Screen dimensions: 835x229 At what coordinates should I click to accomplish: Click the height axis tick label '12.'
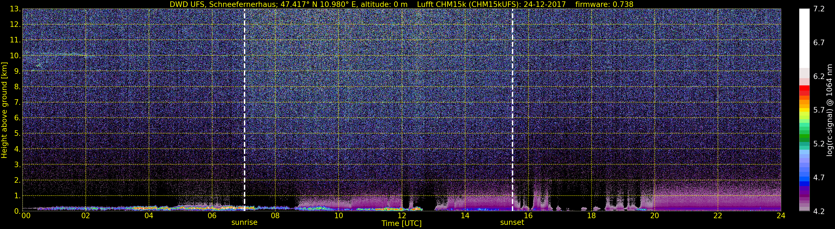coord(15,25)
